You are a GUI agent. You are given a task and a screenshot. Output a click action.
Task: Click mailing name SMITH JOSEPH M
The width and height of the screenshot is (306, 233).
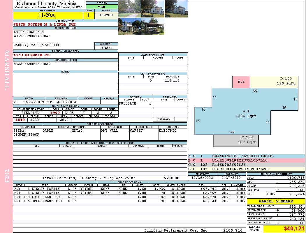[29, 32]
